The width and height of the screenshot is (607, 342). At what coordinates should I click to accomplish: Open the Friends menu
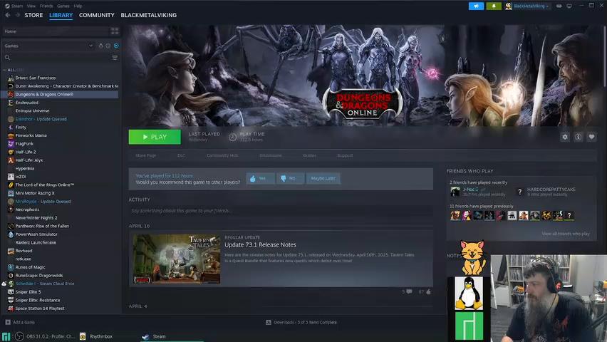46,6
